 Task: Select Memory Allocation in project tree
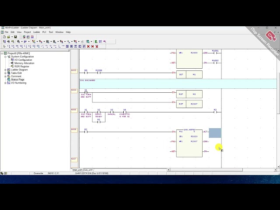[24, 63]
